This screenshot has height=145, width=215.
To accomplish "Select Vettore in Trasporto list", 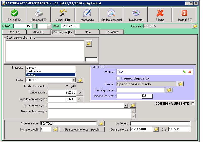I will (50, 75).
